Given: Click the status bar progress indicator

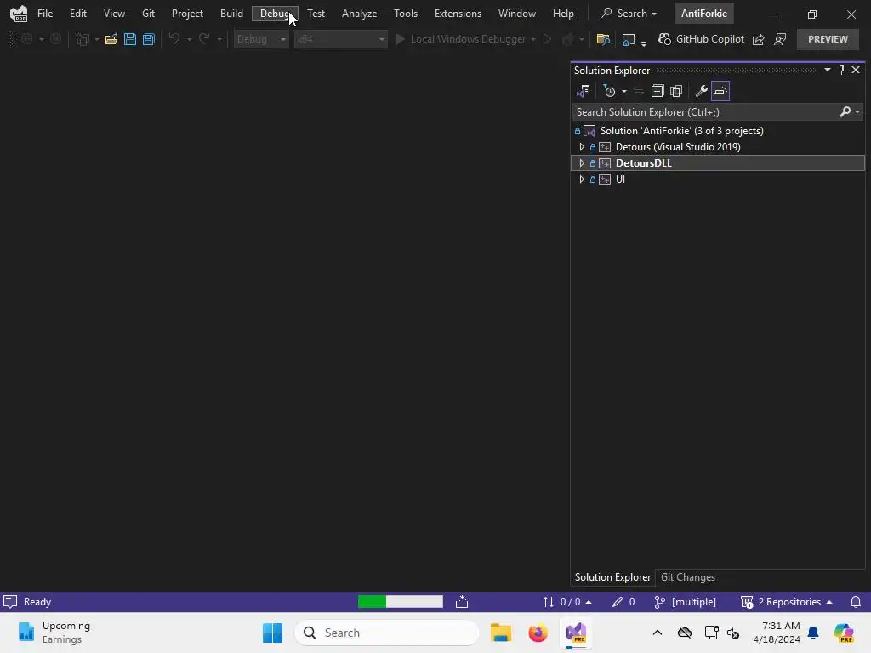Looking at the screenshot, I should click(x=401, y=602).
